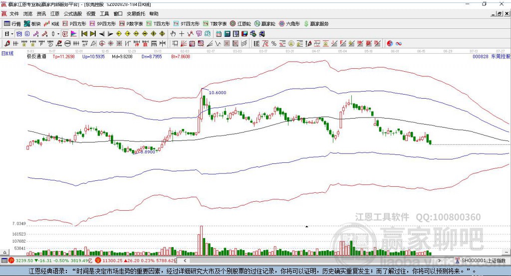Open the 窗口 menu

point(118,13)
